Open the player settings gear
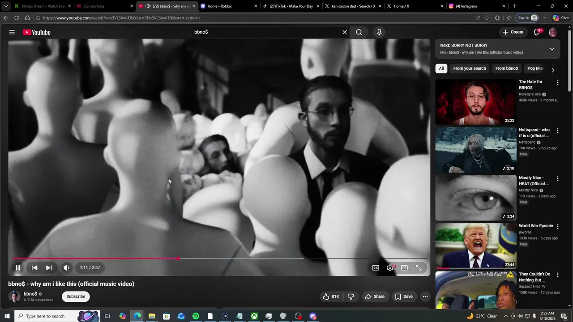Screen dimensions: 573x322 coord(390,267)
